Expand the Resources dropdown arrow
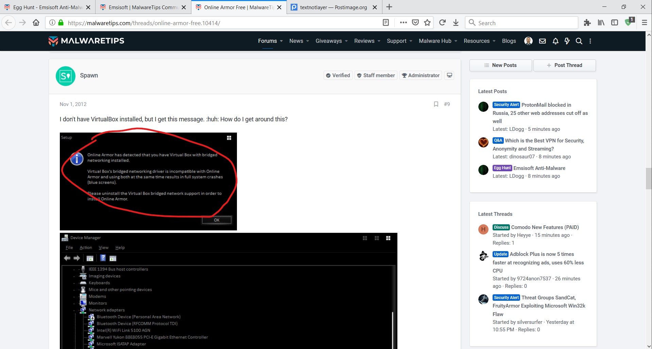 (494, 41)
